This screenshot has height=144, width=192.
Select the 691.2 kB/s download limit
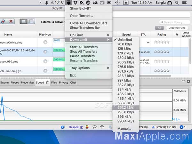(x=126, y=108)
